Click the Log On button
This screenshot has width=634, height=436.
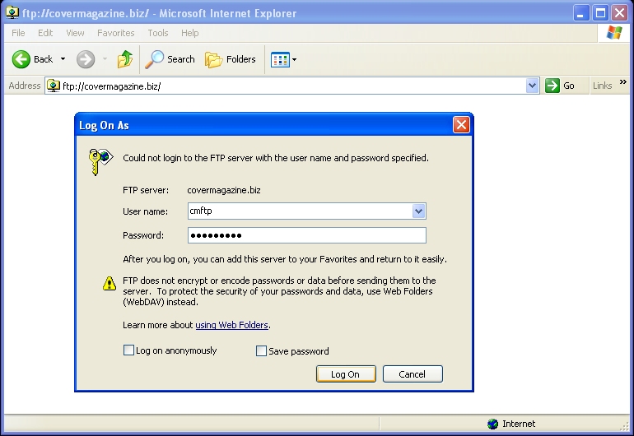pyautogui.click(x=346, y=374)
